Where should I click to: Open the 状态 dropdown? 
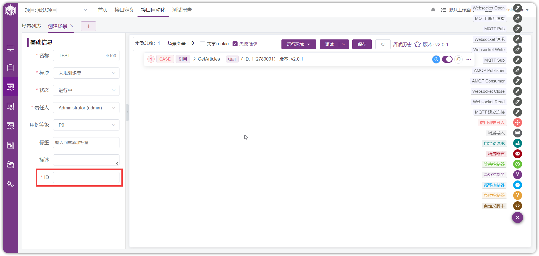click(86, 90)
